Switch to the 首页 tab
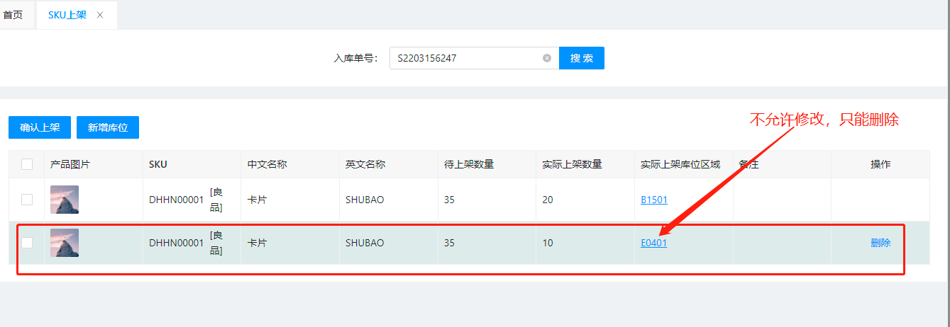Image resolution: width=950 pixels, height=327 pixels. pyautogui.click(x=13, y=15)
